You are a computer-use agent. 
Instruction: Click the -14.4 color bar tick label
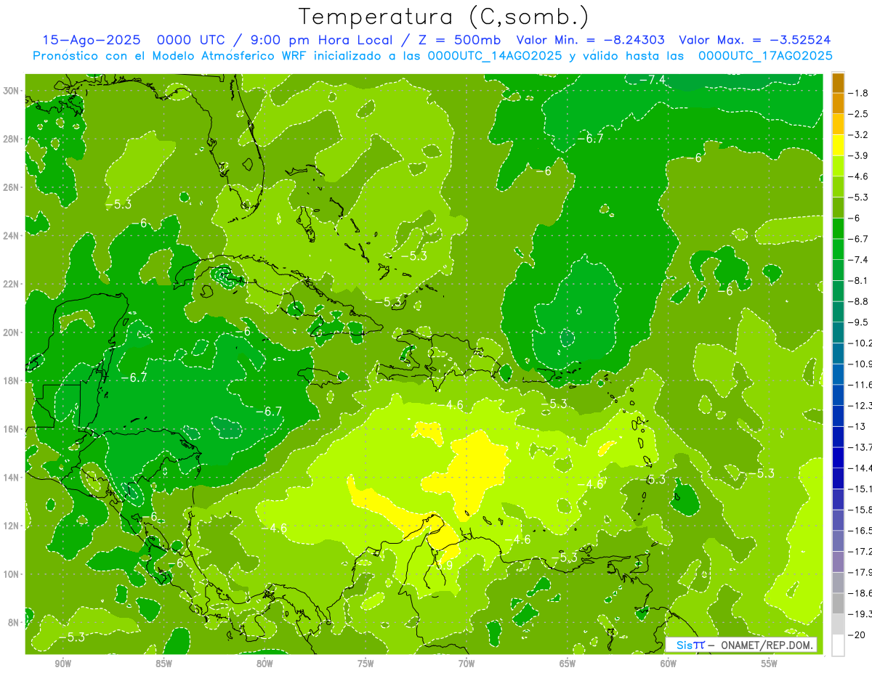(x=860, y=468)
